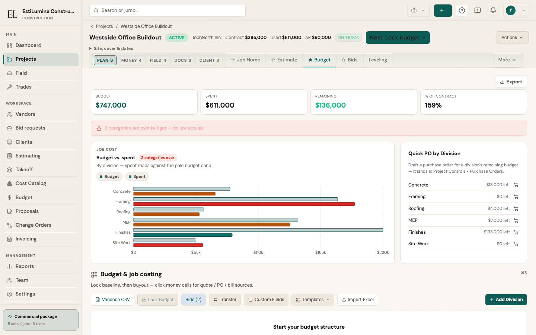Create PO with MEP cart icon
The height and width of the screenshot is (335, 536).
[x=516, y=220]
